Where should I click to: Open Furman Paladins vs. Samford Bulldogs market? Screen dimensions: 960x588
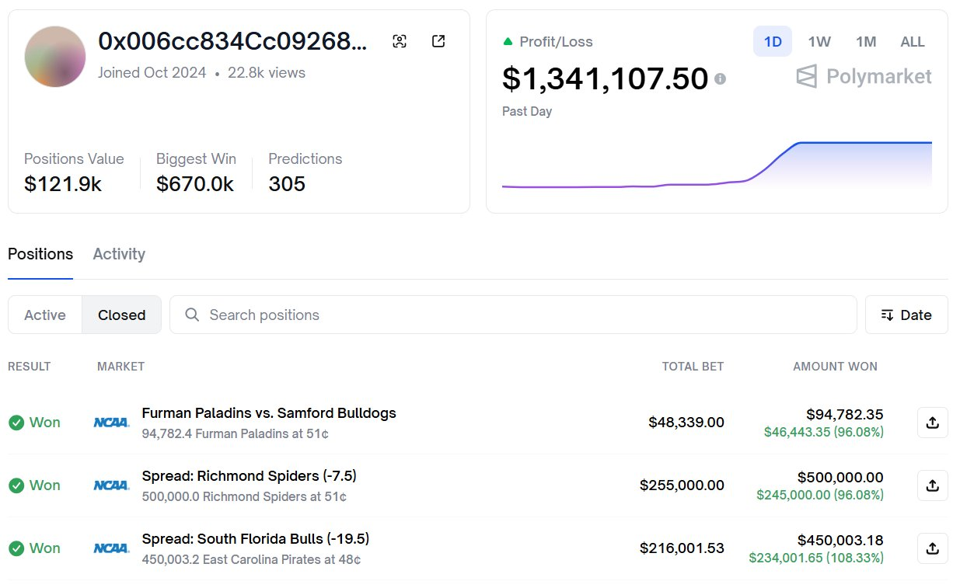coord(269,413)
